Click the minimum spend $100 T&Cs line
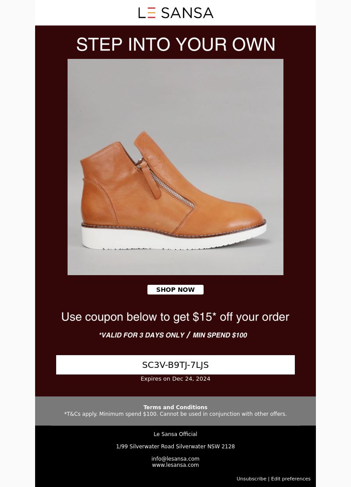The image size is (351, 487). [175, 414]
